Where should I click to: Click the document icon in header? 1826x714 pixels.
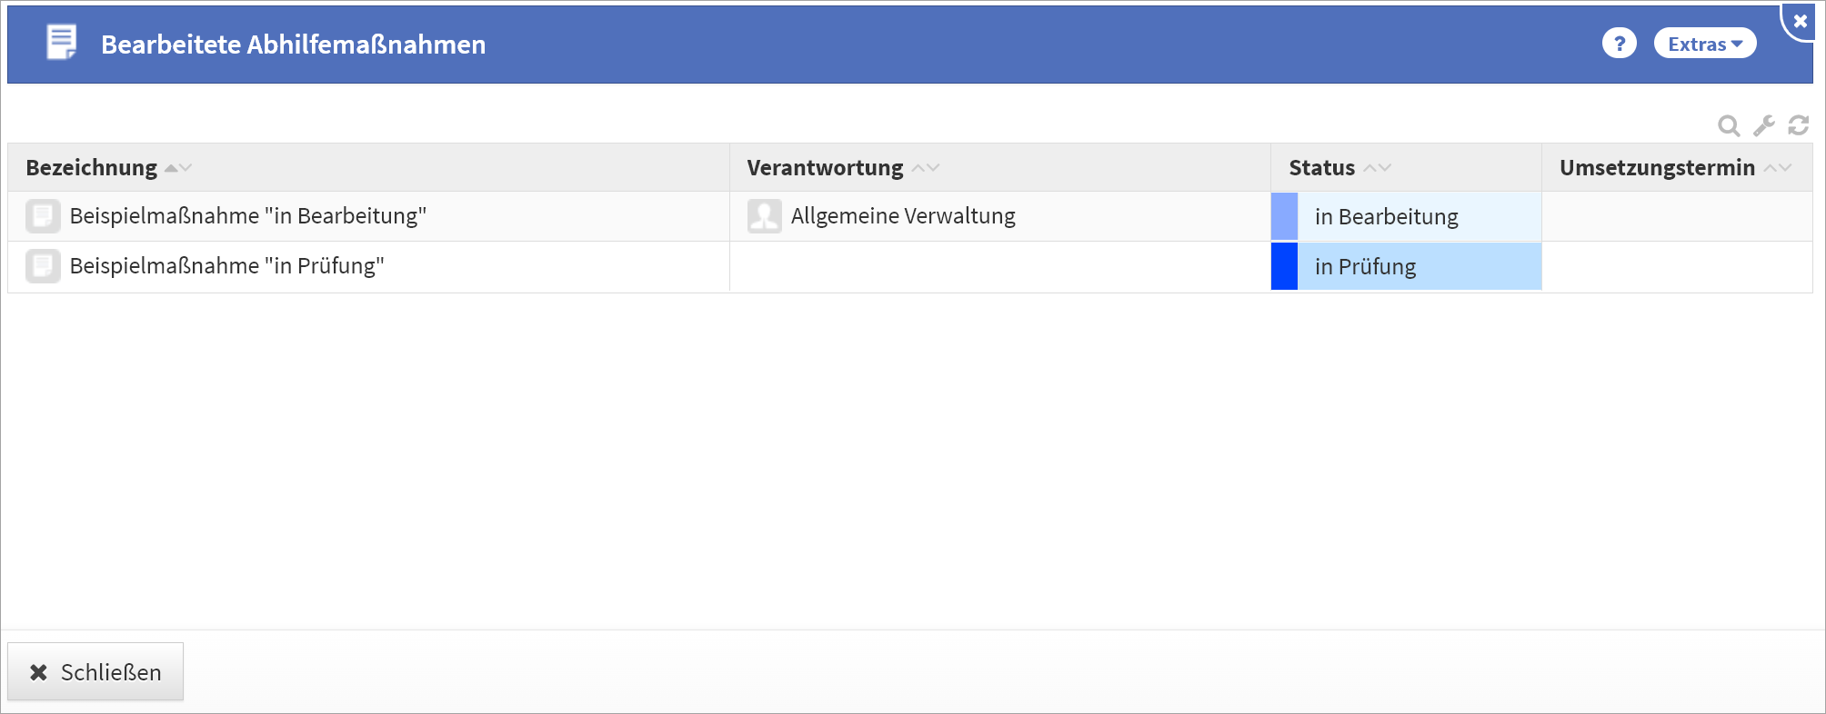(62, 43)
